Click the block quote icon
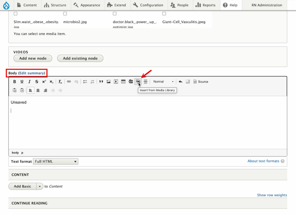 click(x=101, y=82)
